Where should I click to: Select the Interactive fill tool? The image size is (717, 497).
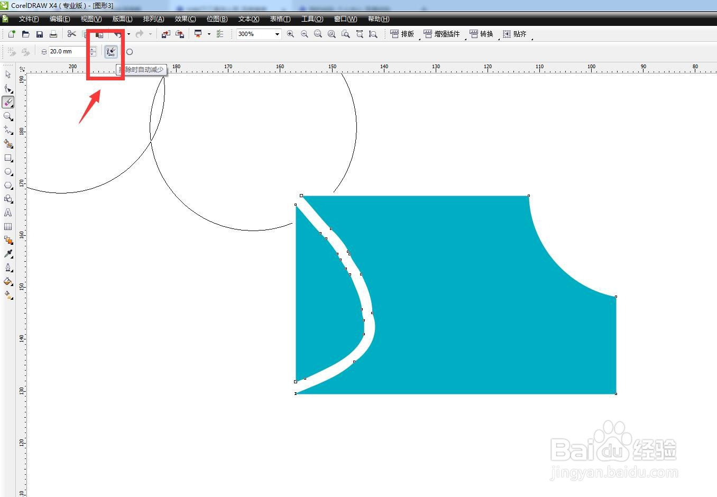(x=8, y=295)
